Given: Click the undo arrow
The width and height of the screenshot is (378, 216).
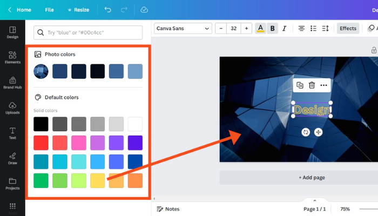Looking at the screenshot, I should tap(108, 10).
